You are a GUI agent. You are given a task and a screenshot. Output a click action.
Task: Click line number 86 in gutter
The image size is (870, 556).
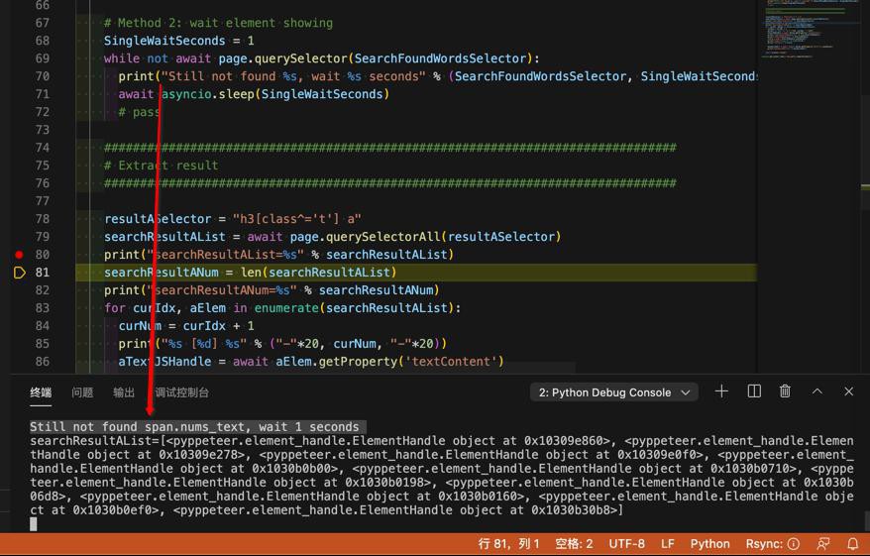[x=43, y=362]
